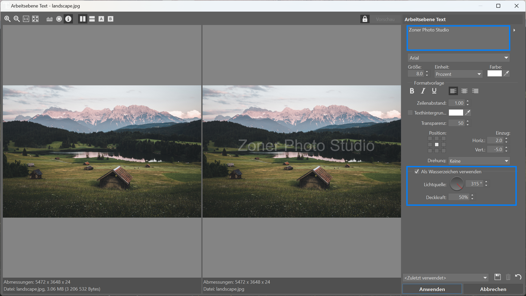Pick text color with the Farbe eyedropper

click(506, 73)
